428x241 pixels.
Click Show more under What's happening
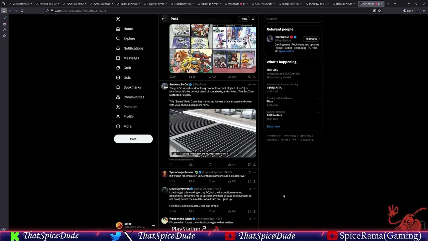click(273, 127)
